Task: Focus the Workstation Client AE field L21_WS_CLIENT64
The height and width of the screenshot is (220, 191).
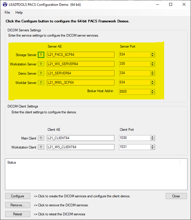Action: tap(81, 147)
